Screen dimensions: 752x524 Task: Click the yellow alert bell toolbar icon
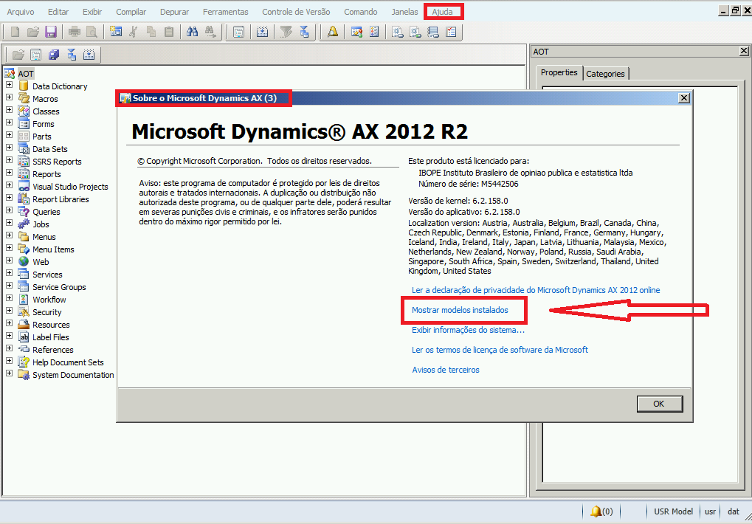[x=332, y=32]
